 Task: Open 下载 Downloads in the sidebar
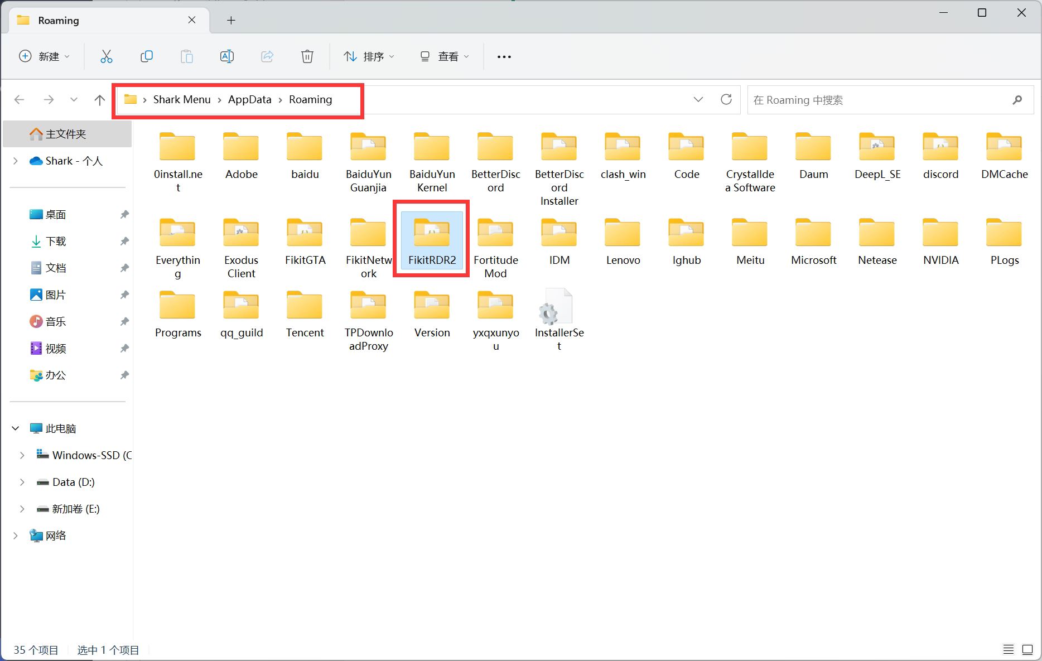[56, 241]
